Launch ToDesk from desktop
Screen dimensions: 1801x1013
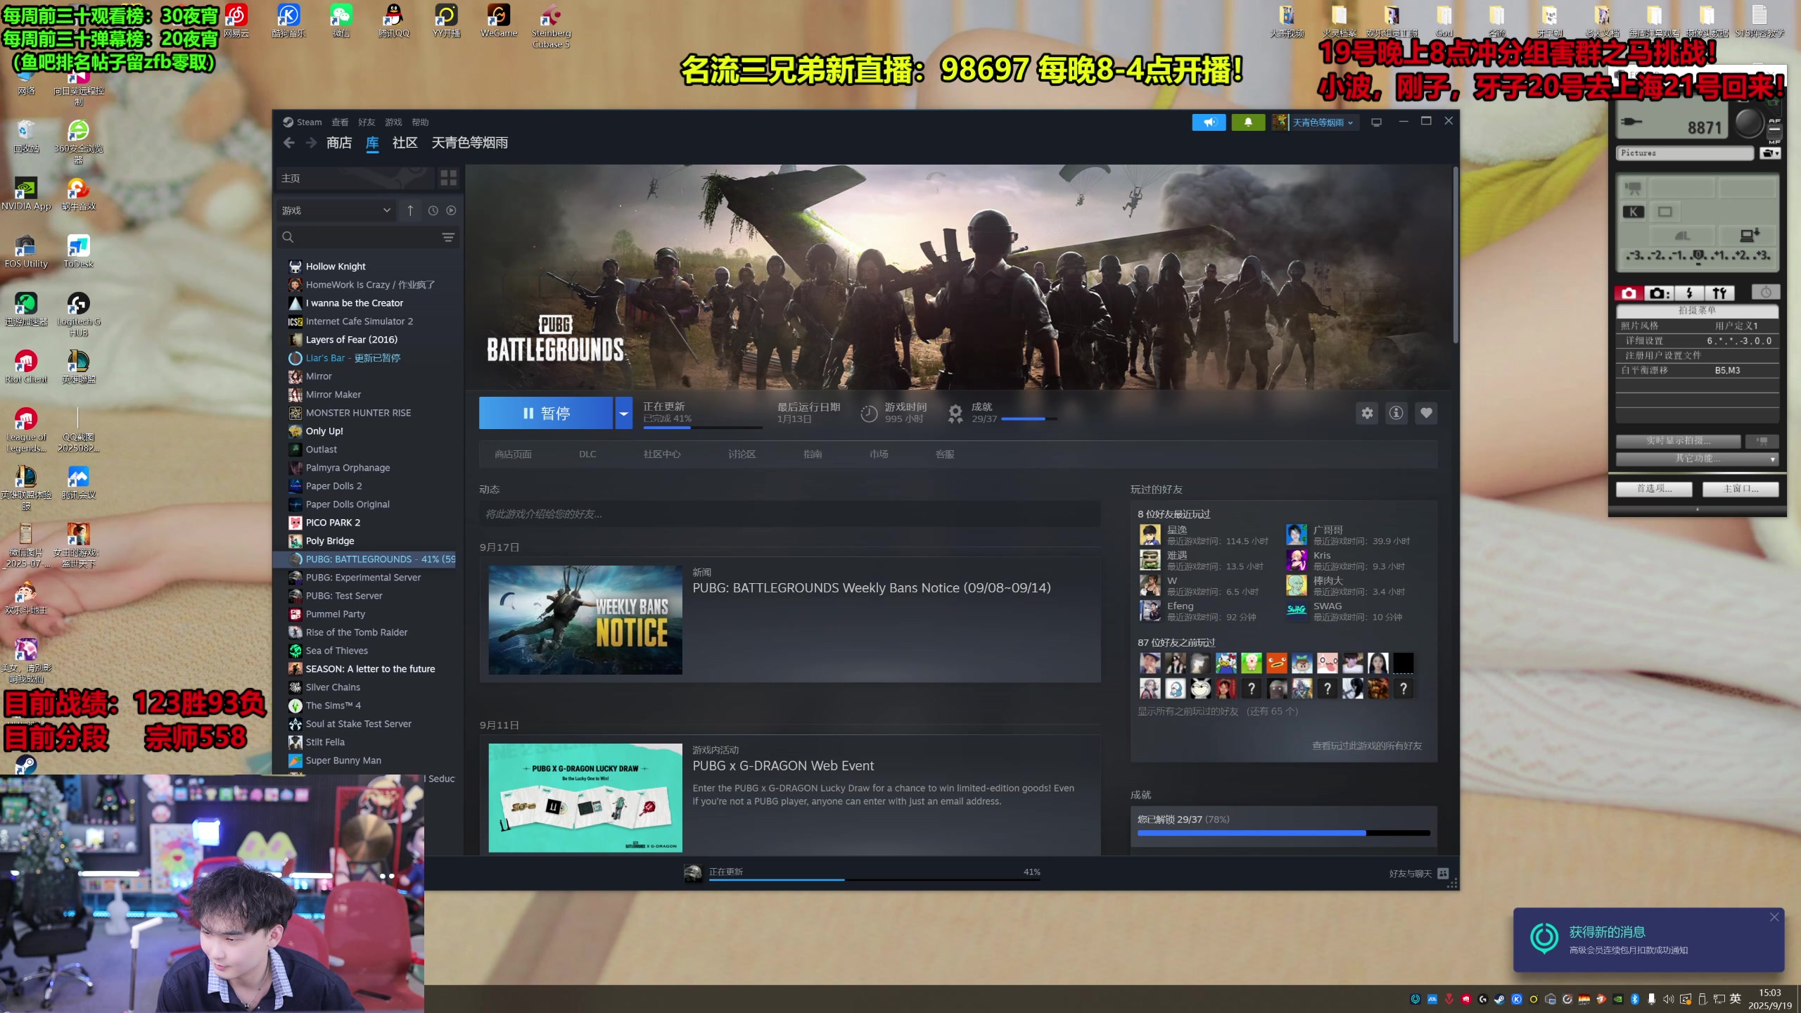pyautogui.click(x=78, y=252)
